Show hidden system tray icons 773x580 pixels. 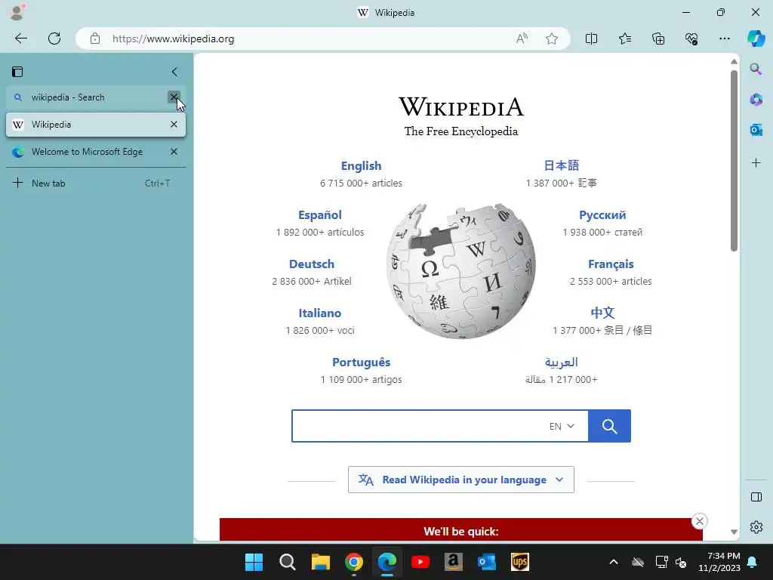(613, 562)
